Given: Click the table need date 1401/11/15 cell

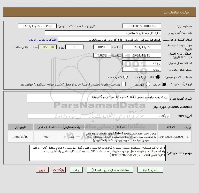Looking at the screenshot, I should (x=20, y=137).
